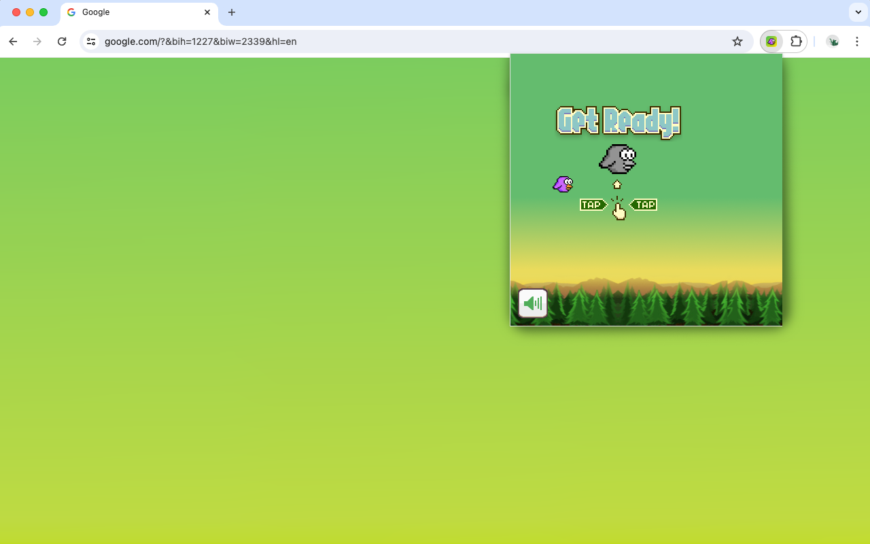This screenshot has width=870, height=544.
Task: Open the Flappy bird extension icon in toolbar
Action: pyautogui.click(x=771, y=41)
